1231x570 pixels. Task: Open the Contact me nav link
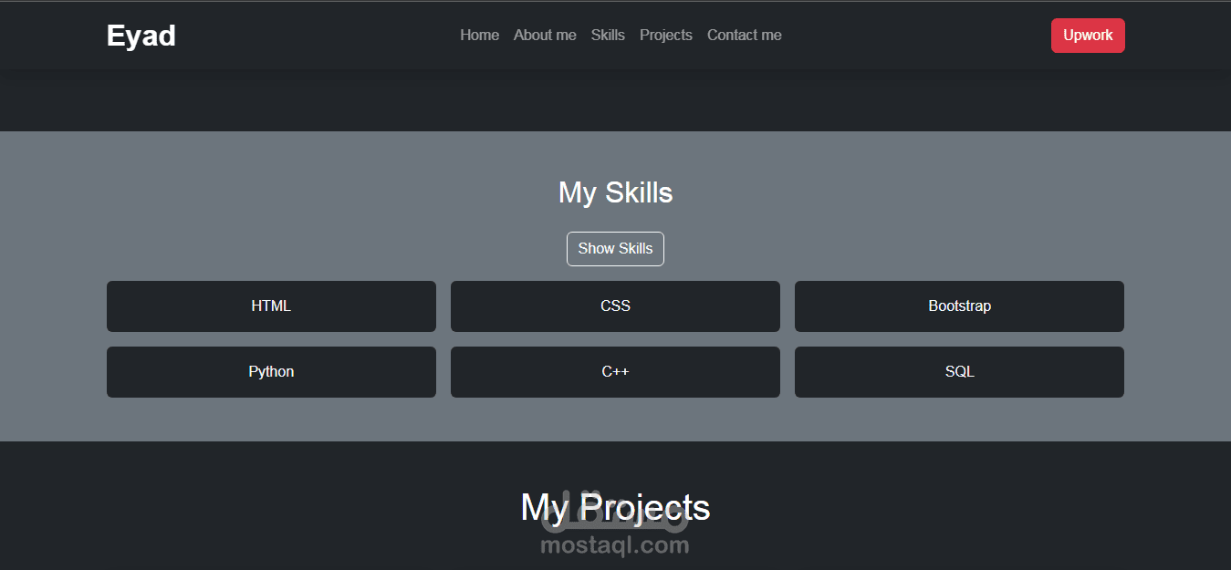(744, 36)
